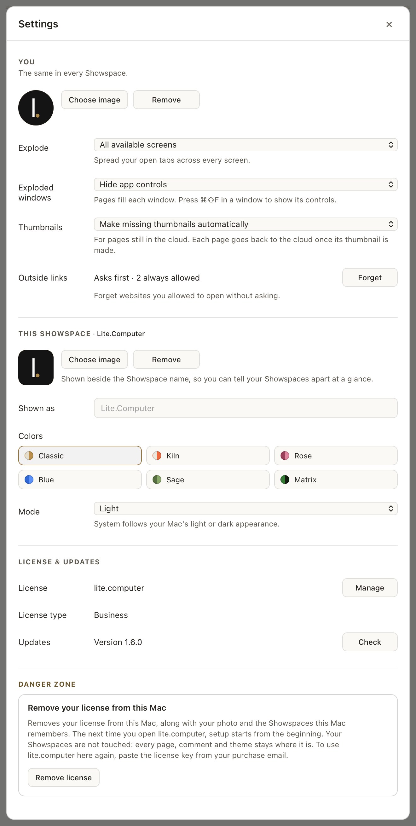Click the 'Version 1.6.0' text
This screenshot has height=826, width=416.
click(x=118, y=642)
